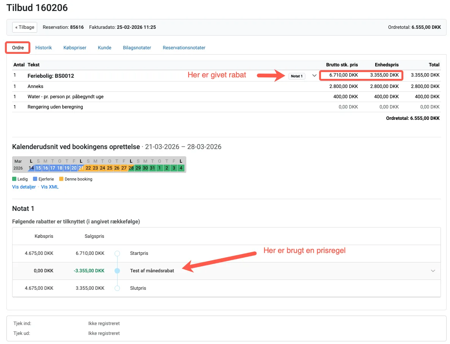Click the Anneks order line text

[x=35, y=86]
